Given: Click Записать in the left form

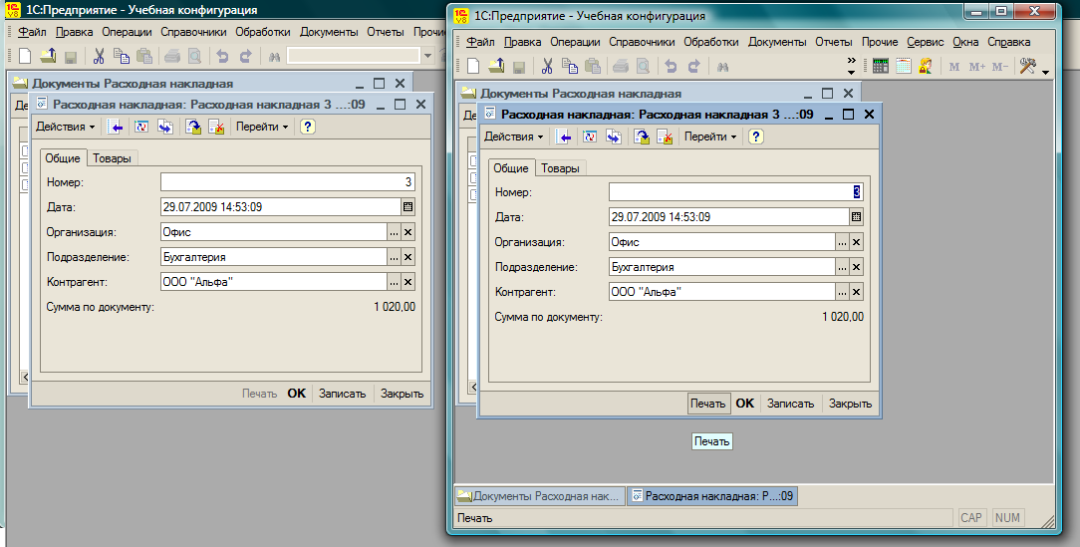Looking at the screenshot, I should (343, 394).
